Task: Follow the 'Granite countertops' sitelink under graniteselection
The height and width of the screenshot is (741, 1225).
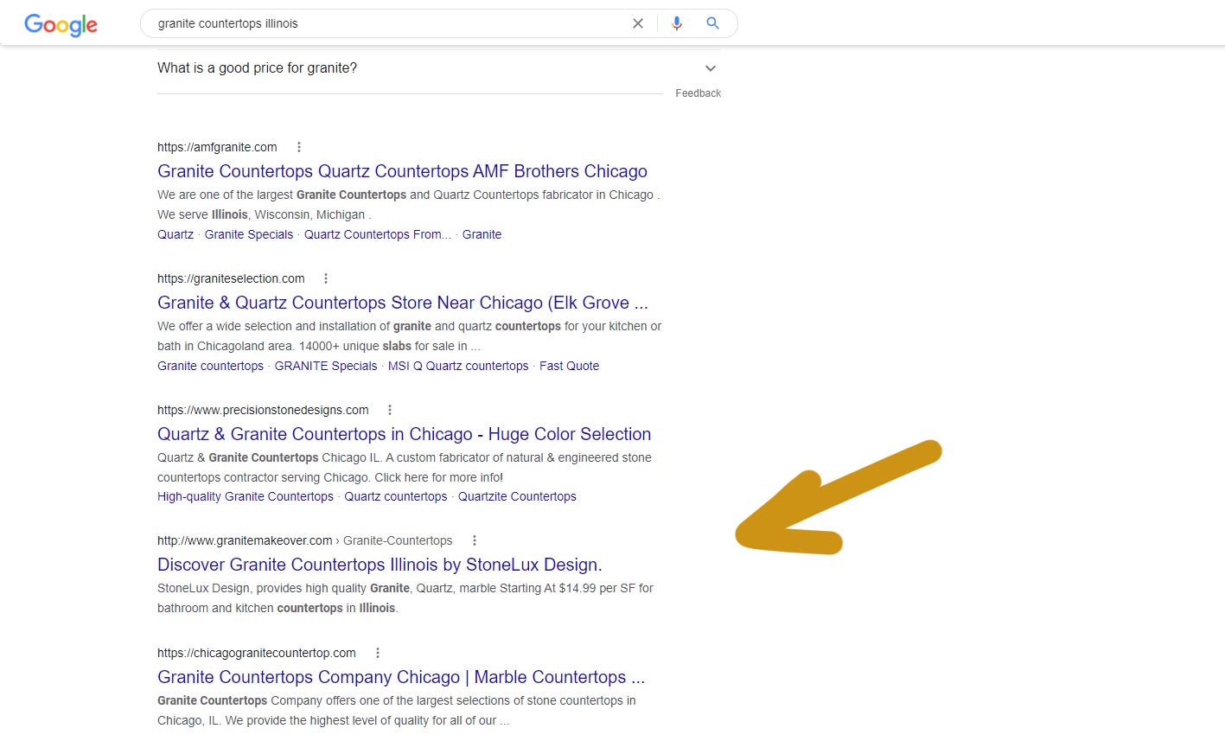Action: pyautogui.click(x=210, y=366)
